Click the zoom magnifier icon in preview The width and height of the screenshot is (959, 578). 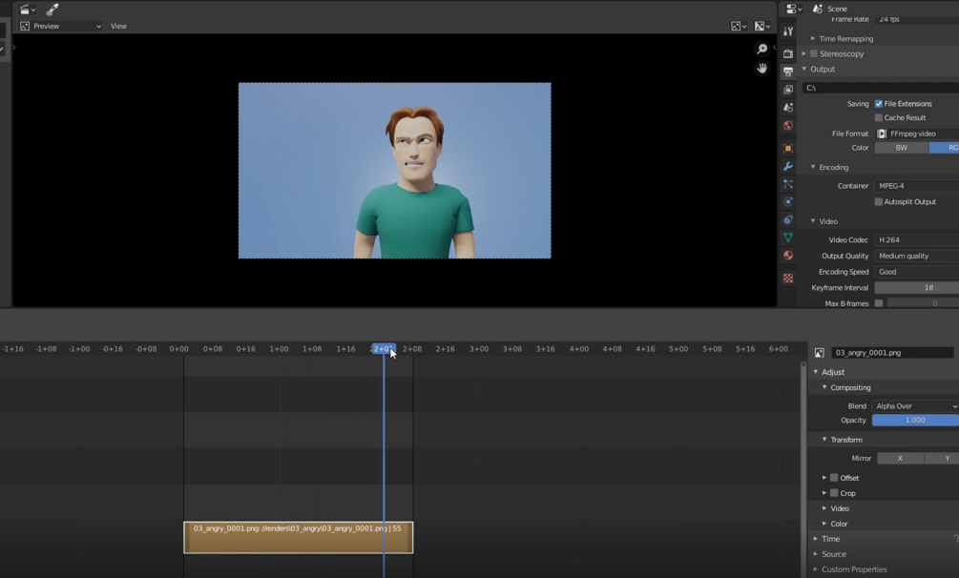pyautogui.click(x=761, y=49)
